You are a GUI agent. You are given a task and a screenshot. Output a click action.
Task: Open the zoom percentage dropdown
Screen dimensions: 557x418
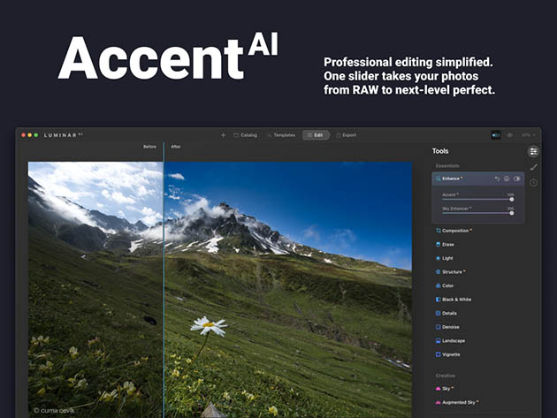528,135
